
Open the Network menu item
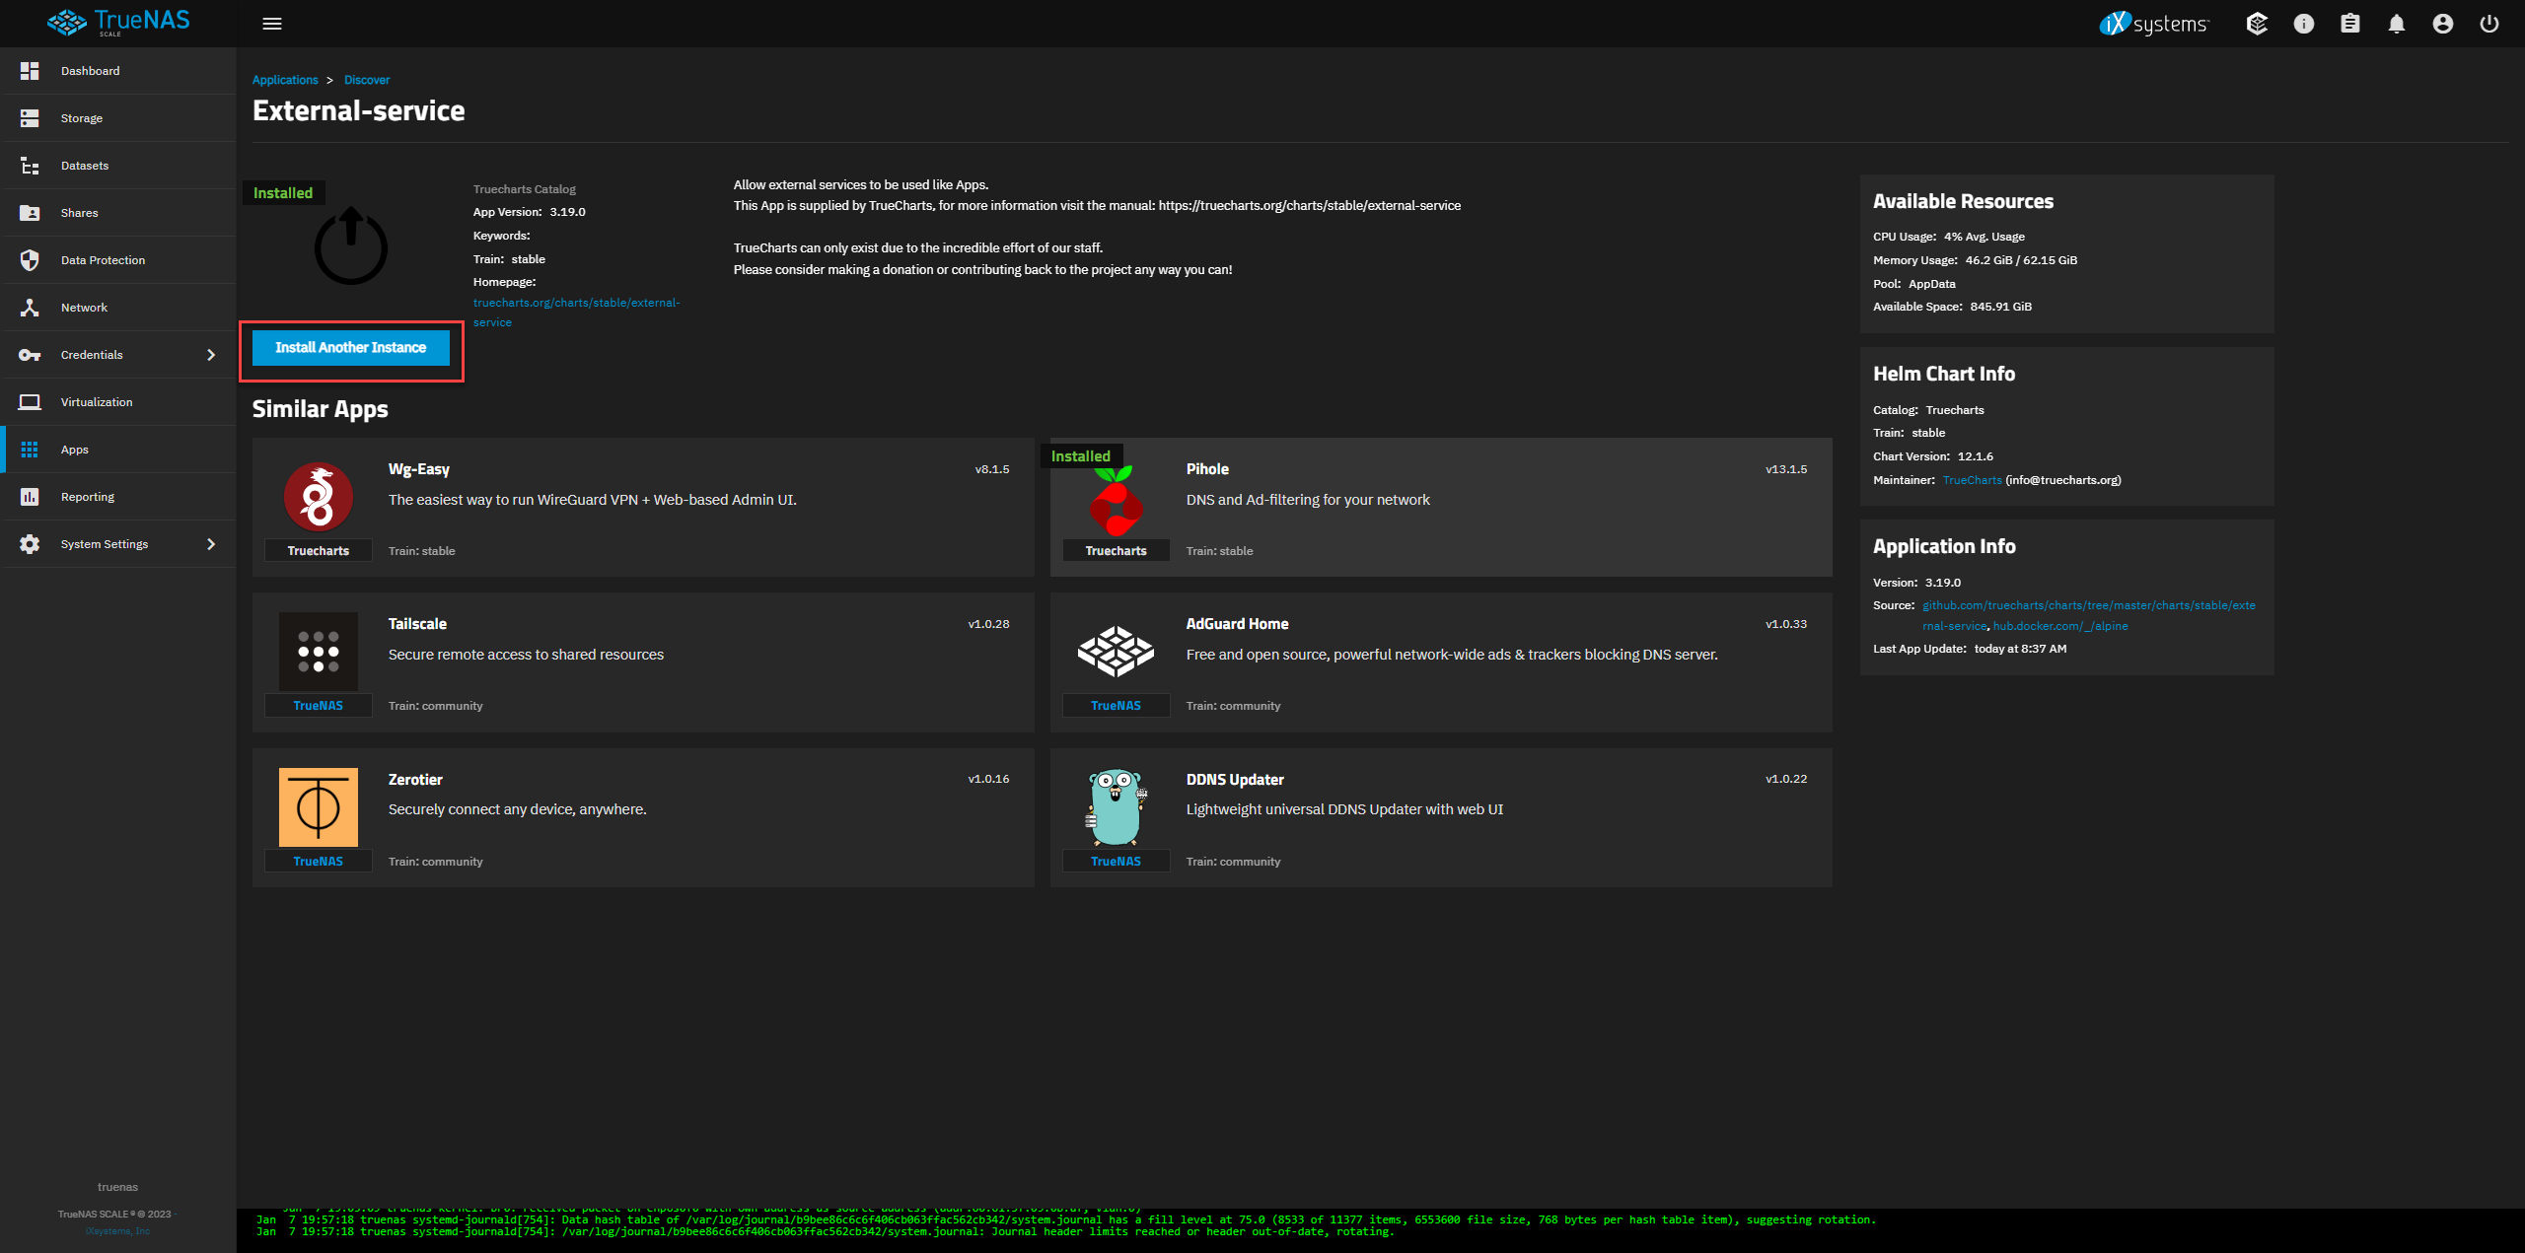tap(118, 308)
